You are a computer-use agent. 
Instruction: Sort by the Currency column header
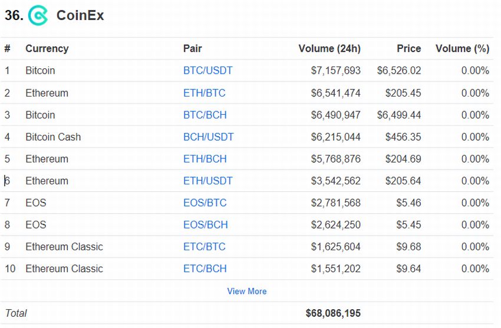click(47, 48)
